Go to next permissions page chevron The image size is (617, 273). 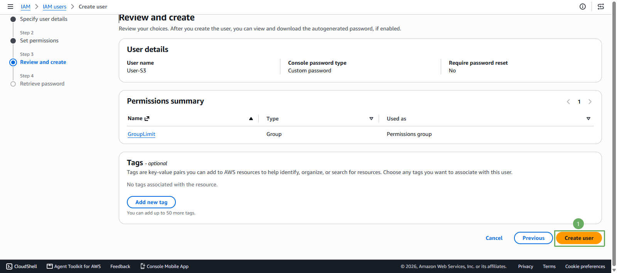click(590, 102)
